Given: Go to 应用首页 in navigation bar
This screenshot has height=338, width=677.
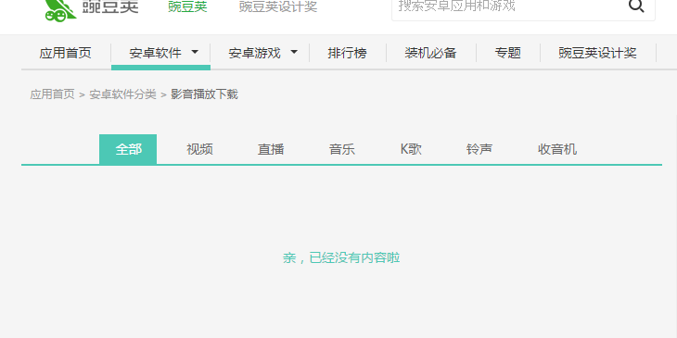Looking at the screenshot, I should (66, 53).
